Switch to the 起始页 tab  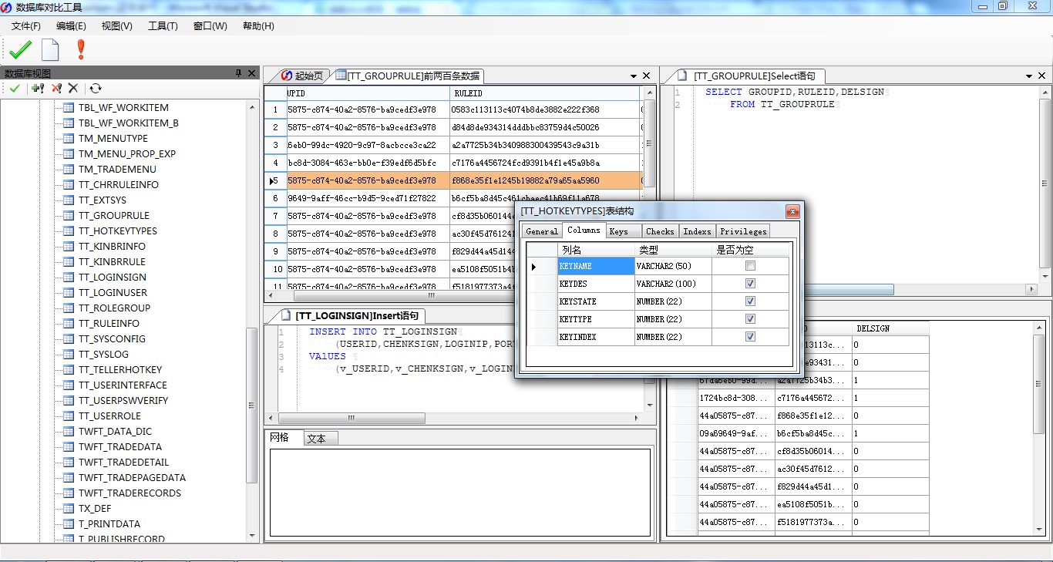(x=302, y=76)
